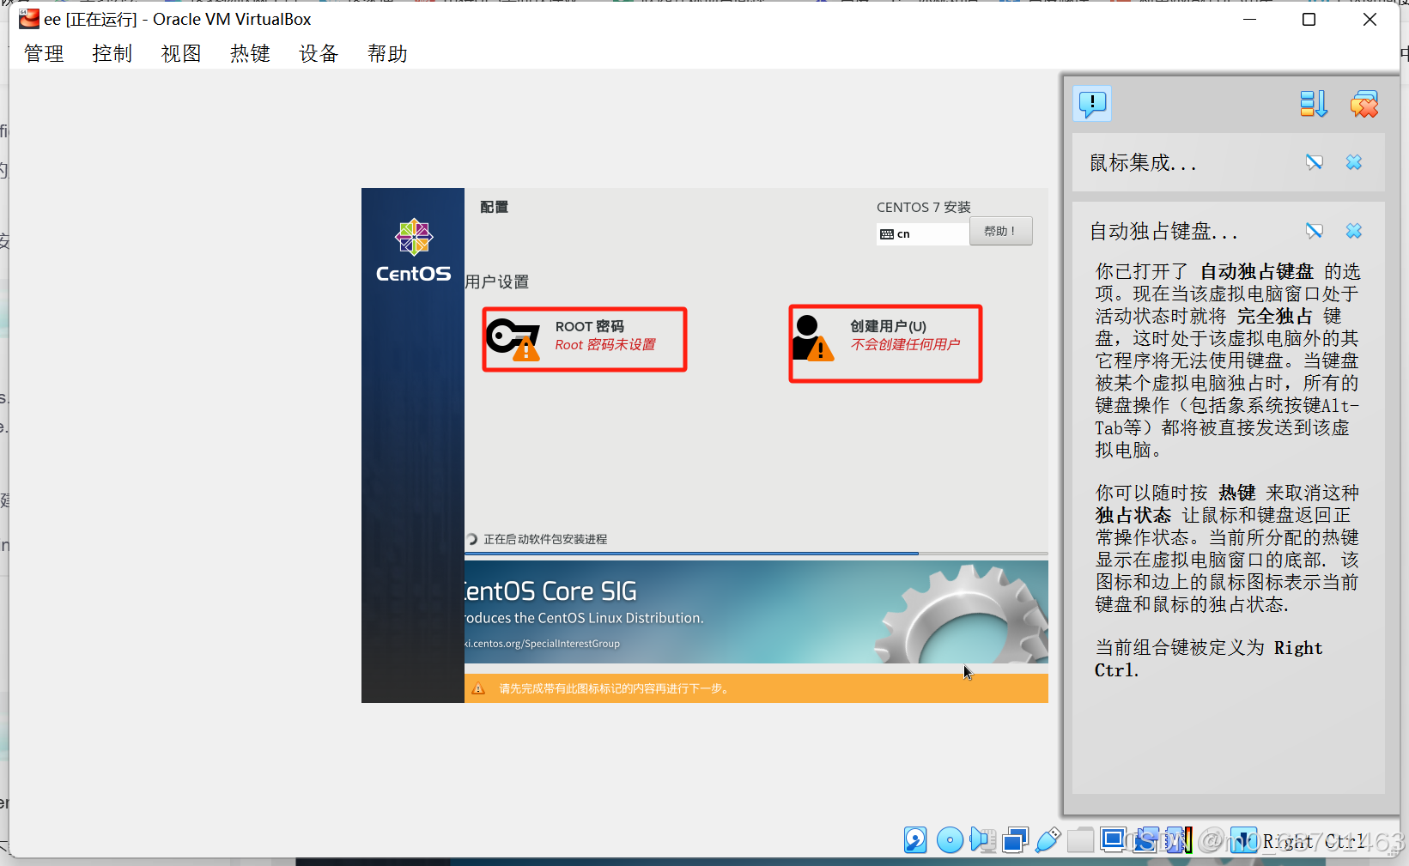Click the 用户设置 heading
Screen dimensions: 1409x866
[497, 282]
